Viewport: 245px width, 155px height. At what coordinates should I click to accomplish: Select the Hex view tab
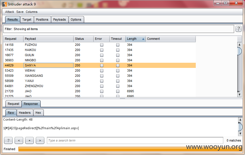tap(38, 113)
